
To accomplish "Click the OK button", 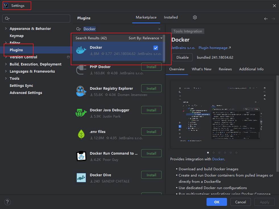I will (217, 202).
